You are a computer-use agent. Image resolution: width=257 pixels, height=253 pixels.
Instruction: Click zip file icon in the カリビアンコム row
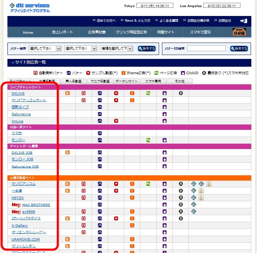[x=209, y=184]
